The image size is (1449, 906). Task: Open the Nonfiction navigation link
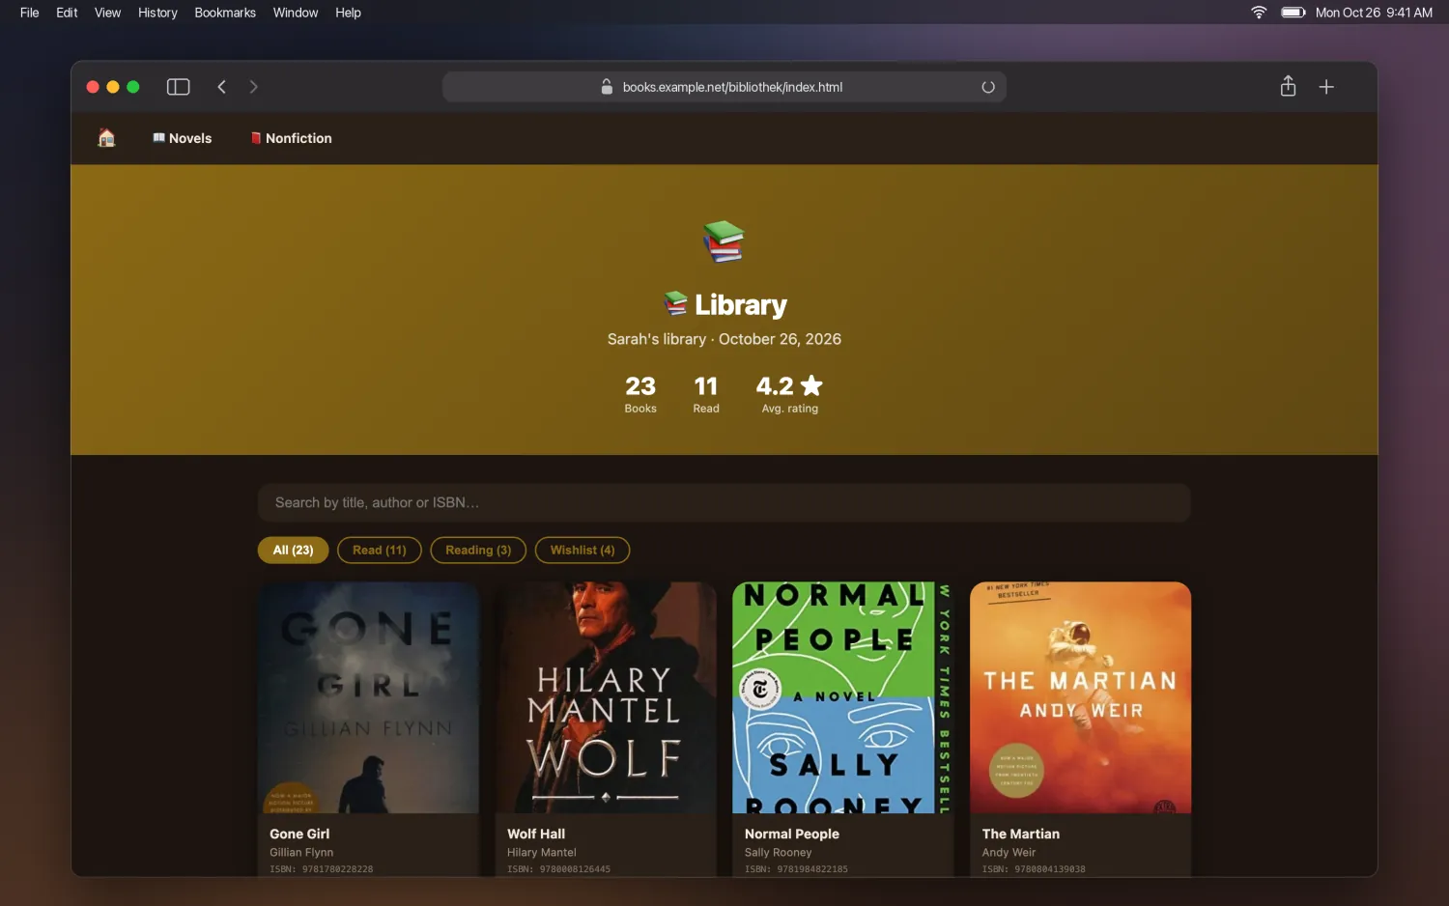[x=291, y=138]
